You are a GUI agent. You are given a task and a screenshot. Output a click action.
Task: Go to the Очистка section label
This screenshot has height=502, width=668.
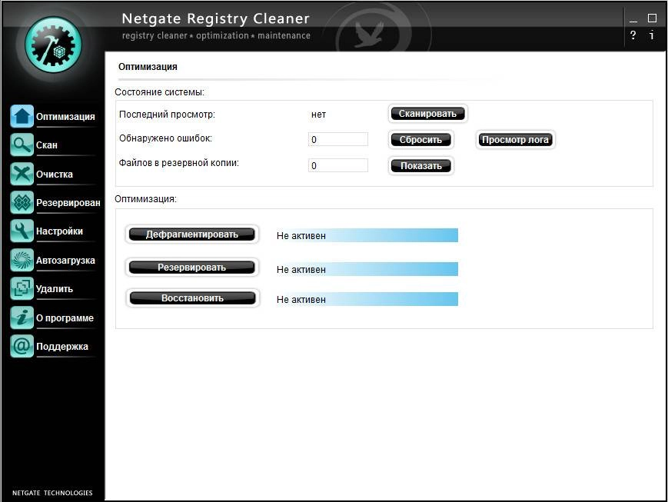coord(55,174)
